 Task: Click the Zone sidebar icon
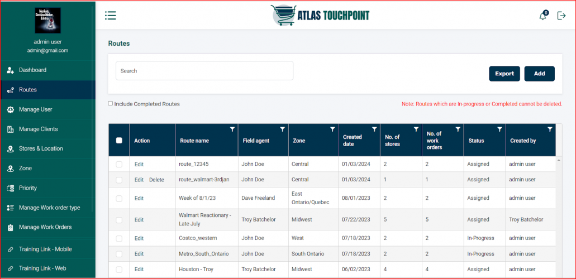(10, 169)
